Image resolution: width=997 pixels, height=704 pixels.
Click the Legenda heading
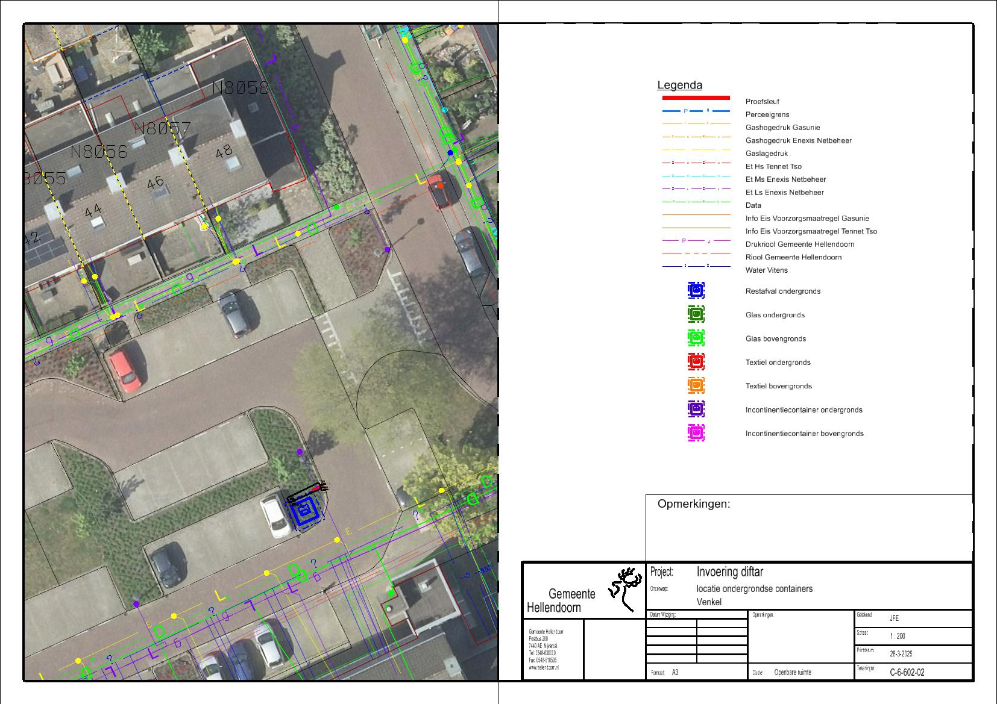tap(679, 86)
